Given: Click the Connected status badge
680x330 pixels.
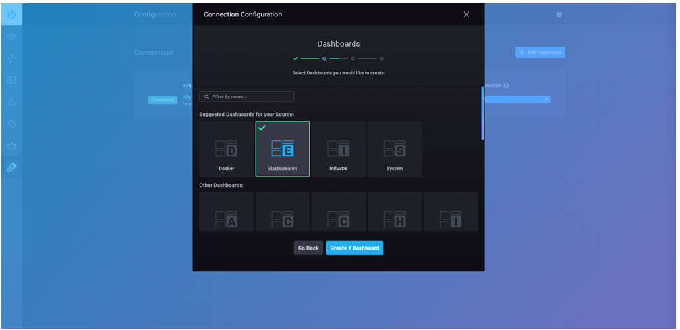Looking at the screenshot, I should click(x=163, y=100).
